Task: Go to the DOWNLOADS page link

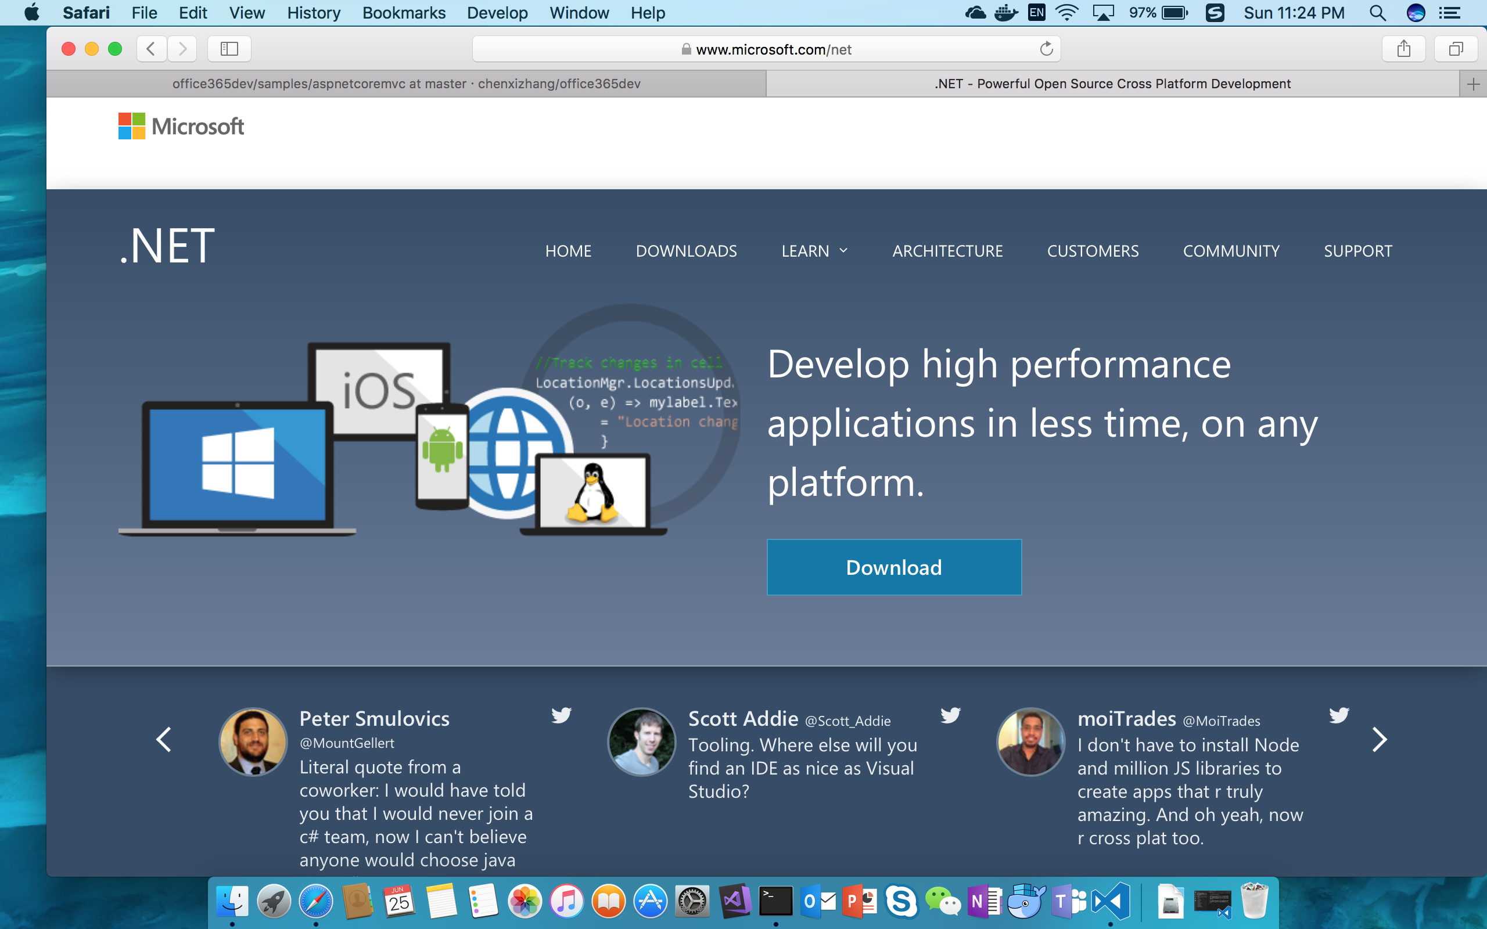Action: 686,251
